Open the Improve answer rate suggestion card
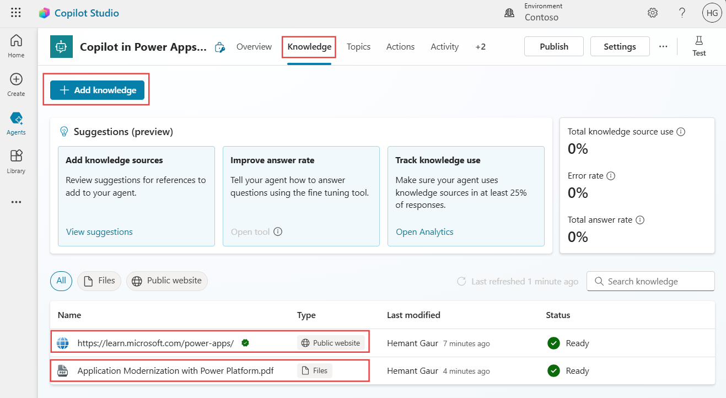The width and height of the screenshot is (726, 398). 301,196
